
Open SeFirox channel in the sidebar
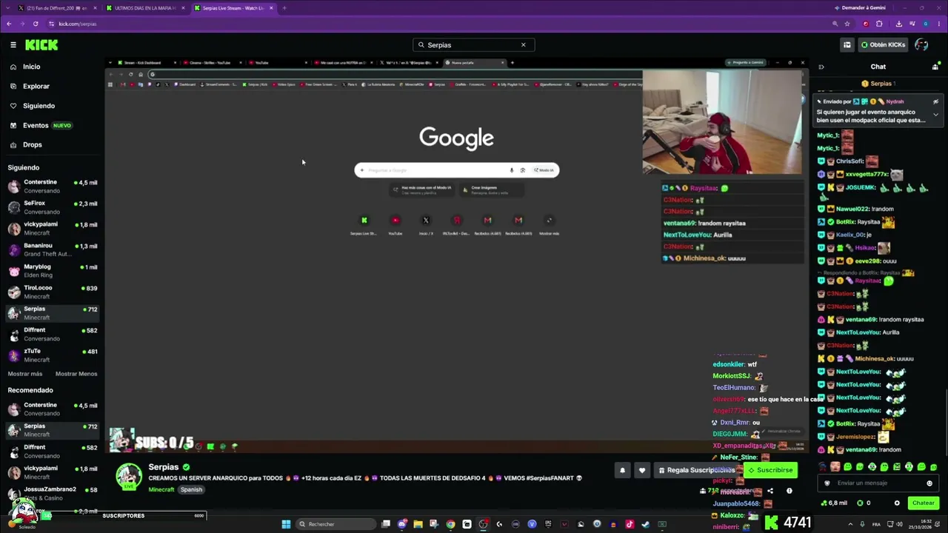52,207
